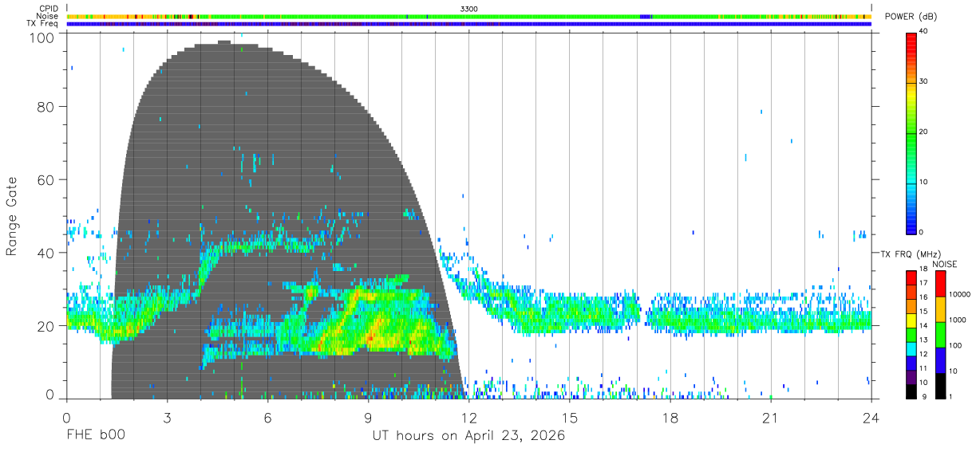
Task: Click the power colorbar tick label 30
Action: click(x=923, y=81)
